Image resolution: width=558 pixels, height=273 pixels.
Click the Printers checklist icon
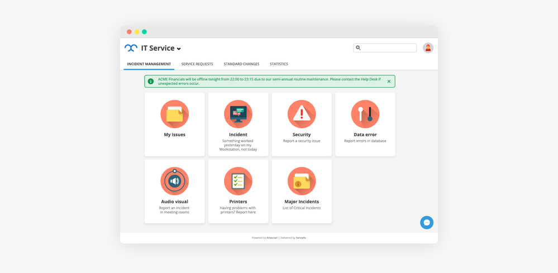(x=238, y=181)
